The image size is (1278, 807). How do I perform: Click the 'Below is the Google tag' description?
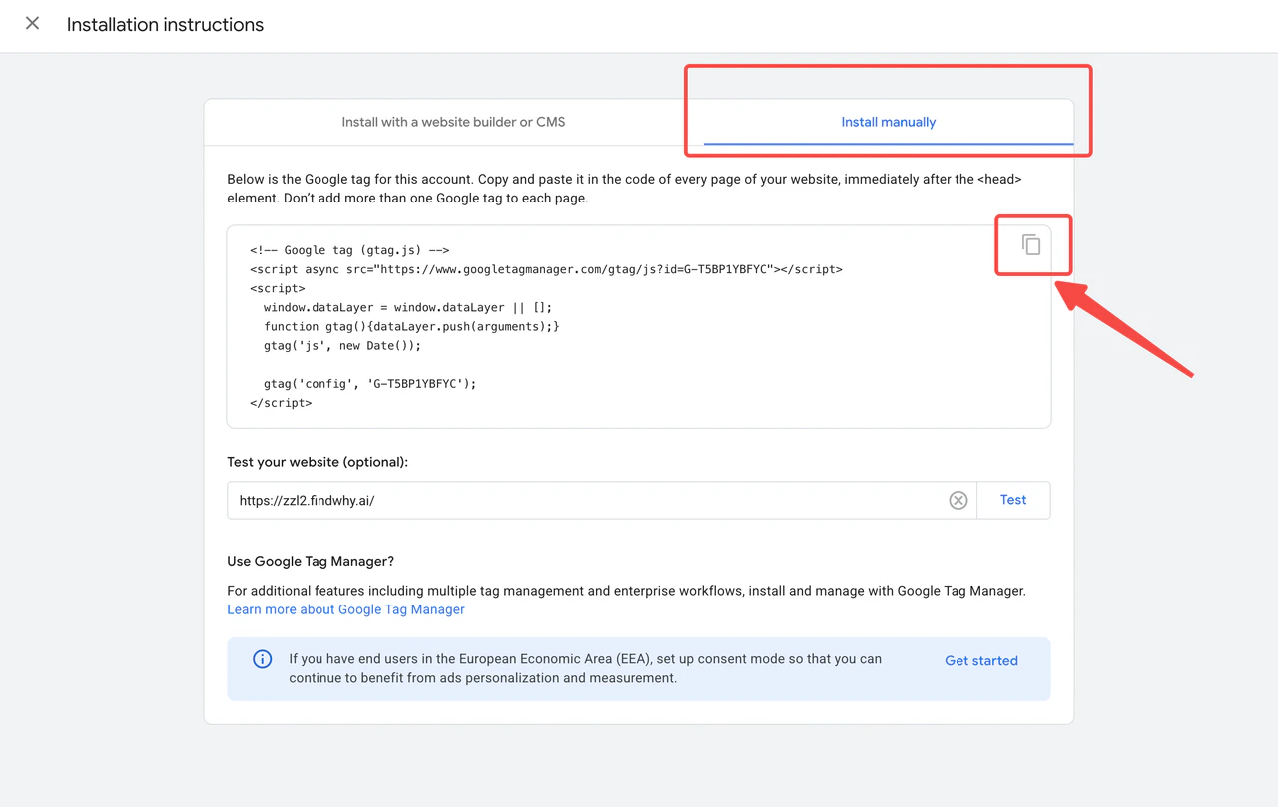(624, 189)
